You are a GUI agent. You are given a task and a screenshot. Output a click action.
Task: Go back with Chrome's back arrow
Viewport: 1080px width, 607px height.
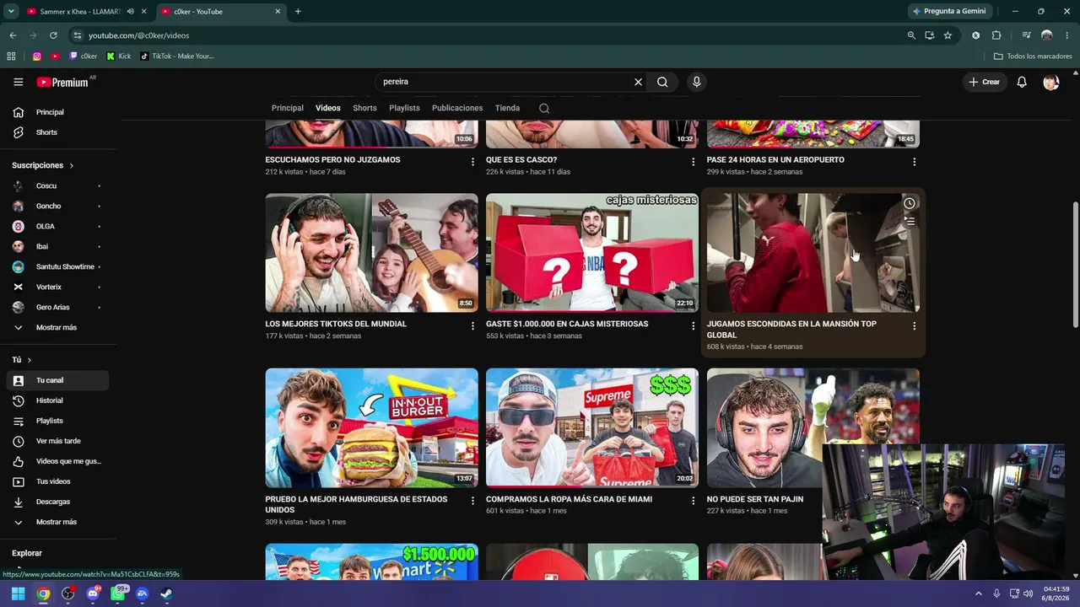[x=13, y=35]
